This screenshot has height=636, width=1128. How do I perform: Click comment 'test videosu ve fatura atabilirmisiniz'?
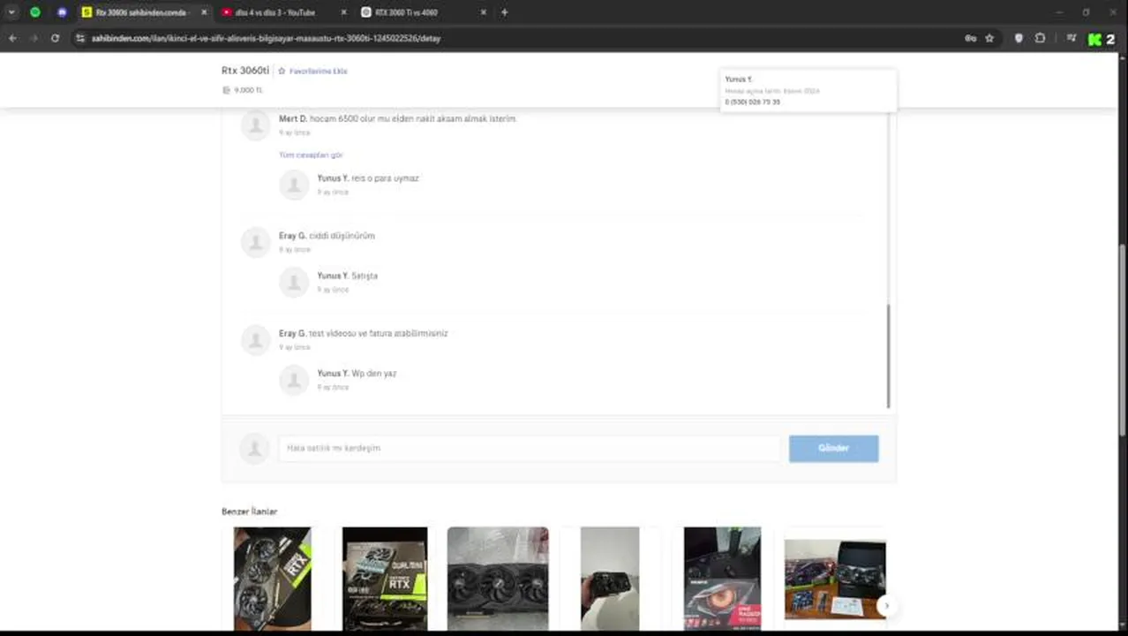pyautogui.click(x=379, y=333)
